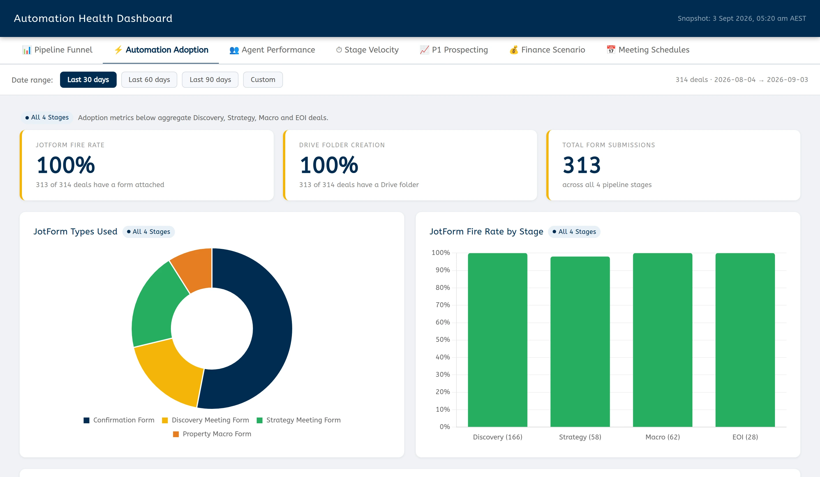Open the Finance Scenario tab
Viewport: 820px width, 477px height.
pos(547,50)
